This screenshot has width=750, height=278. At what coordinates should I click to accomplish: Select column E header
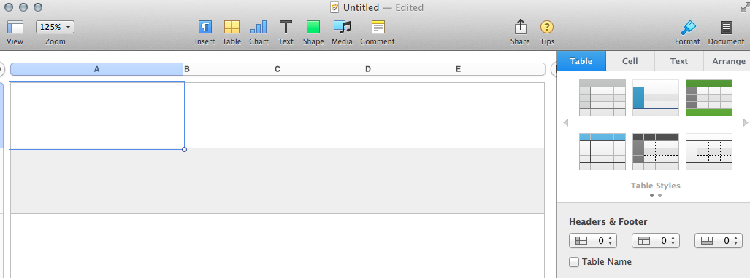pos(458,69)
